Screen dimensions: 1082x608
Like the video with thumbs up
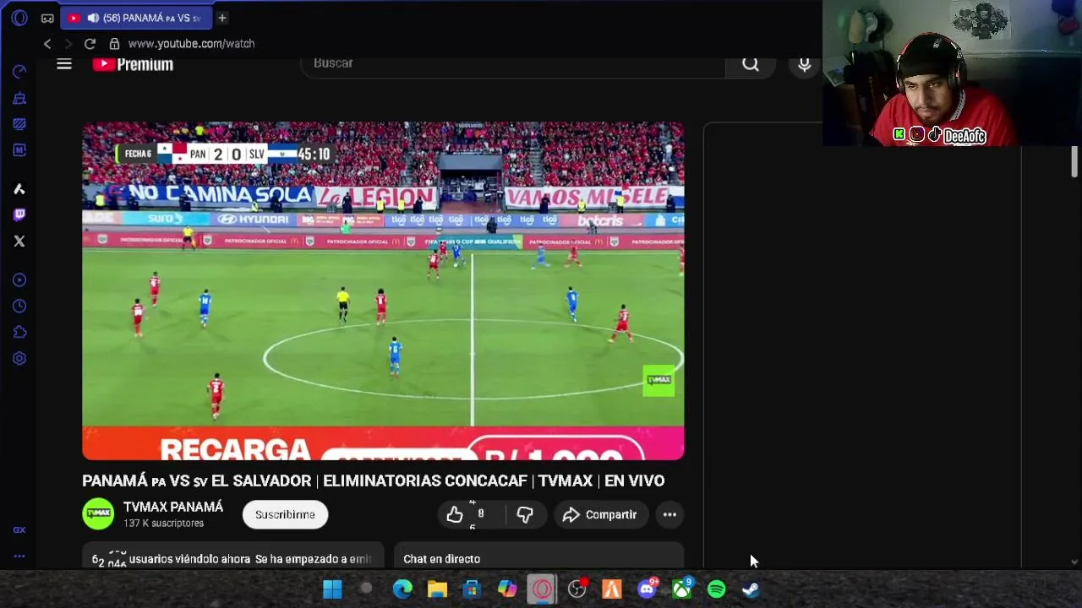[455, 514]
